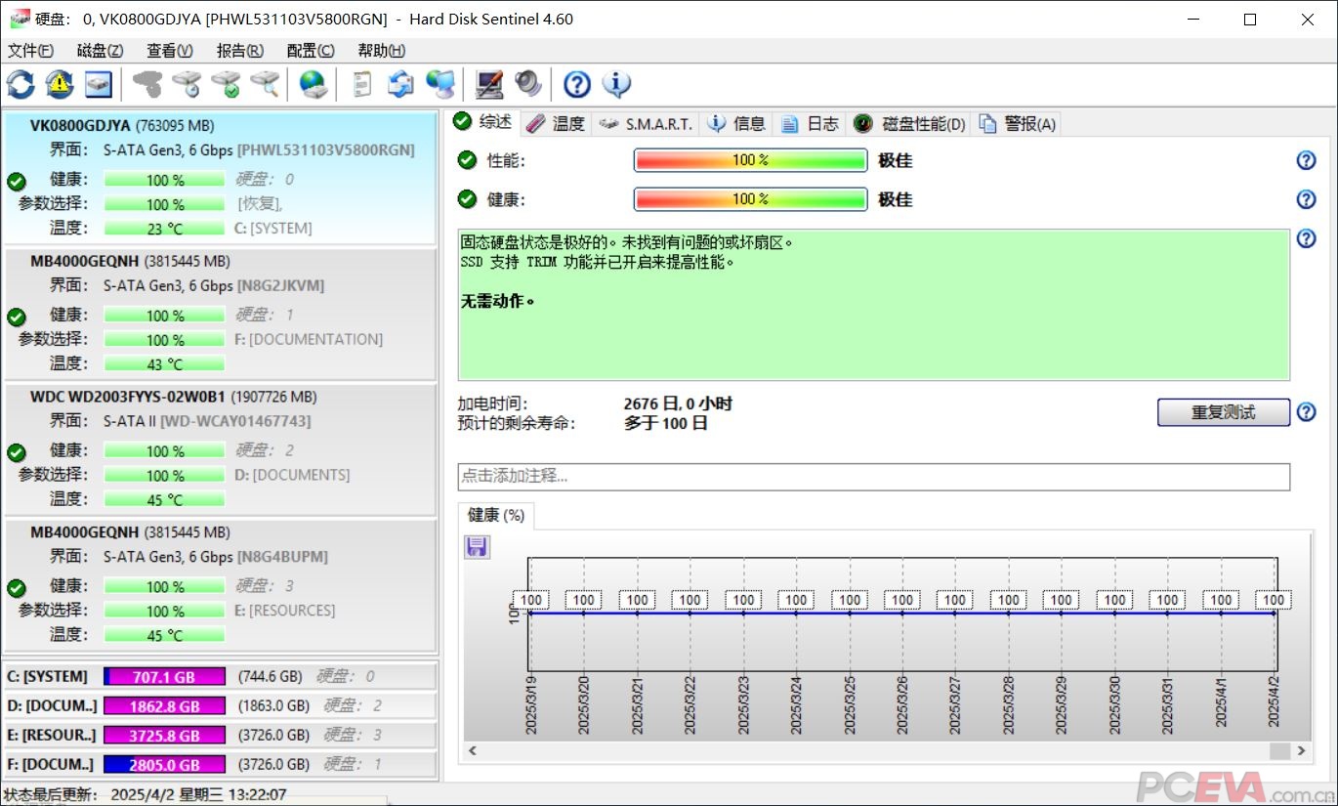Click the disk with magnifier toolbar icon
1338x806 pixels.
tap(265, 85)
